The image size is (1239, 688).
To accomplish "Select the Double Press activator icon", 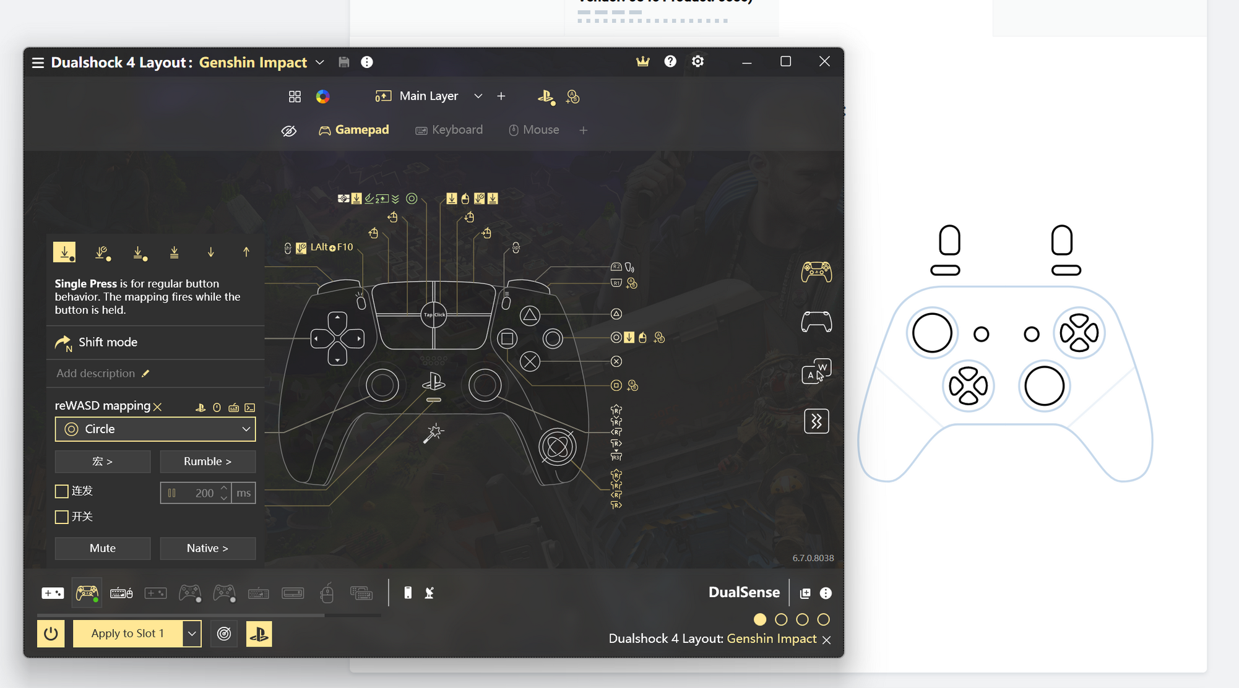I will click(x=139, y=252).
